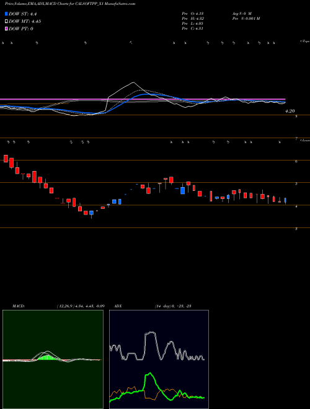Select the 'DOW ST: 4.4' legend text

pyautogui.click(x=24, y=14)
